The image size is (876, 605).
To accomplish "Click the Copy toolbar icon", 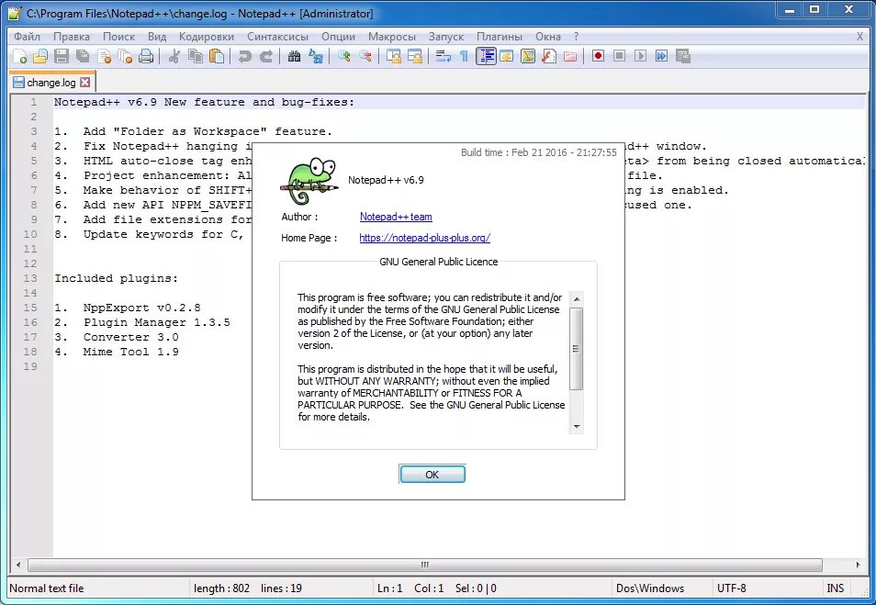I will click(196, 56).
